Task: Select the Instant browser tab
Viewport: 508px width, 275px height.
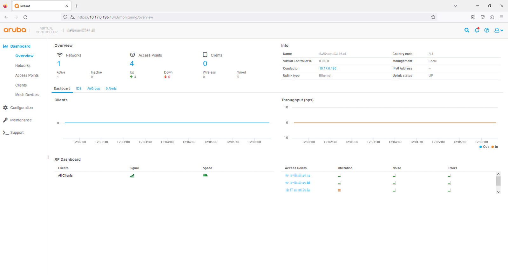Action: point(41,6)
